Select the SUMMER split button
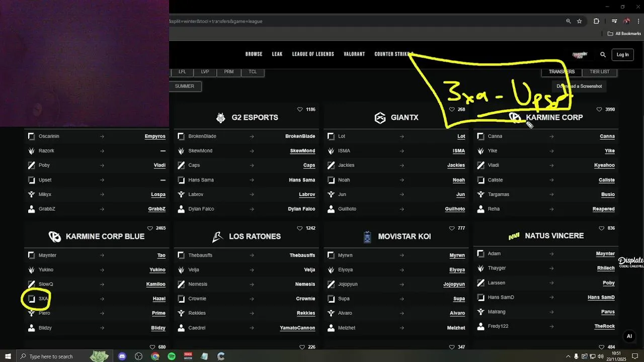This screenshot has width=644, height=362. pos(185,86)
